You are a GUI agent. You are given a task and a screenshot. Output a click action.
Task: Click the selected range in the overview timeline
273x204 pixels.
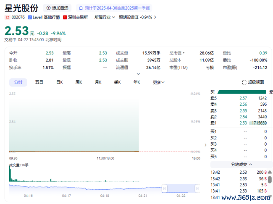(181, 188)
